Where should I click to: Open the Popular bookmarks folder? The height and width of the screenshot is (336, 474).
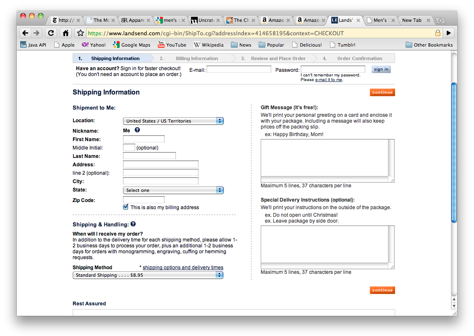coord(271,45)
